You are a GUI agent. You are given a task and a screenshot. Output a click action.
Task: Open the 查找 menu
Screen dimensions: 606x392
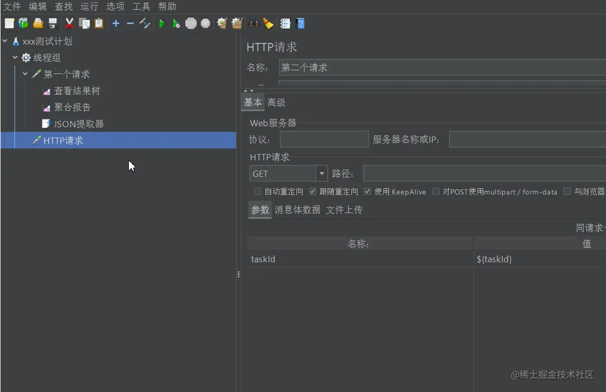tap(63, 7)
